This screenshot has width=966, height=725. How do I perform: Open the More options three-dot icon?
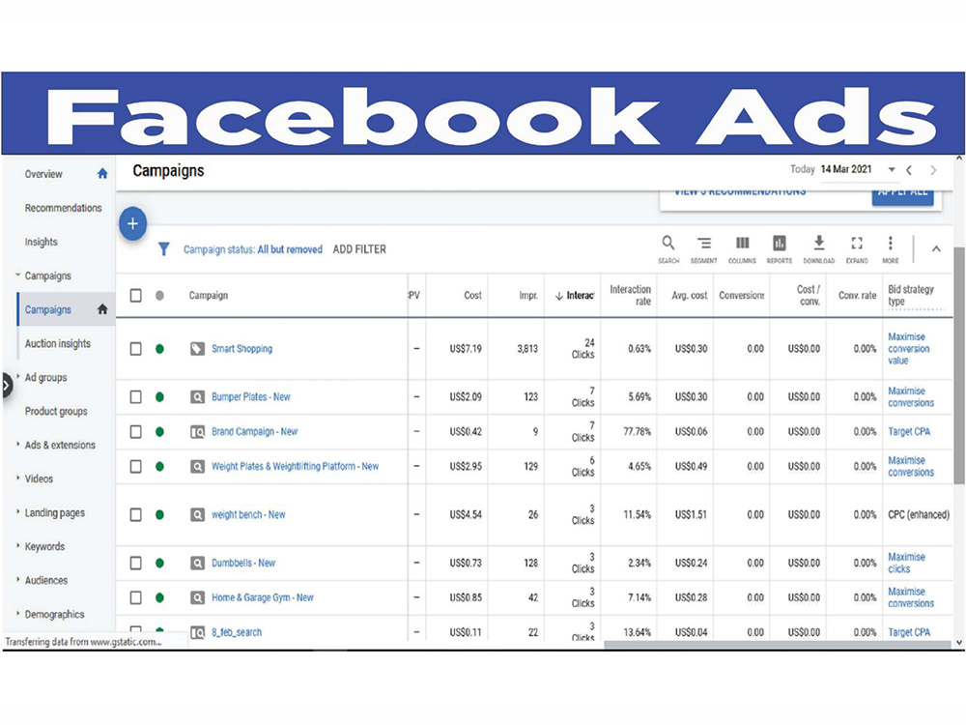(891, 248)
